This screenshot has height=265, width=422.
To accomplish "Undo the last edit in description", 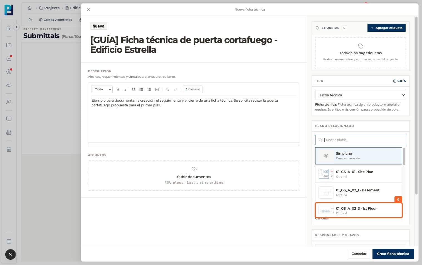I will [x=168, y=89].
